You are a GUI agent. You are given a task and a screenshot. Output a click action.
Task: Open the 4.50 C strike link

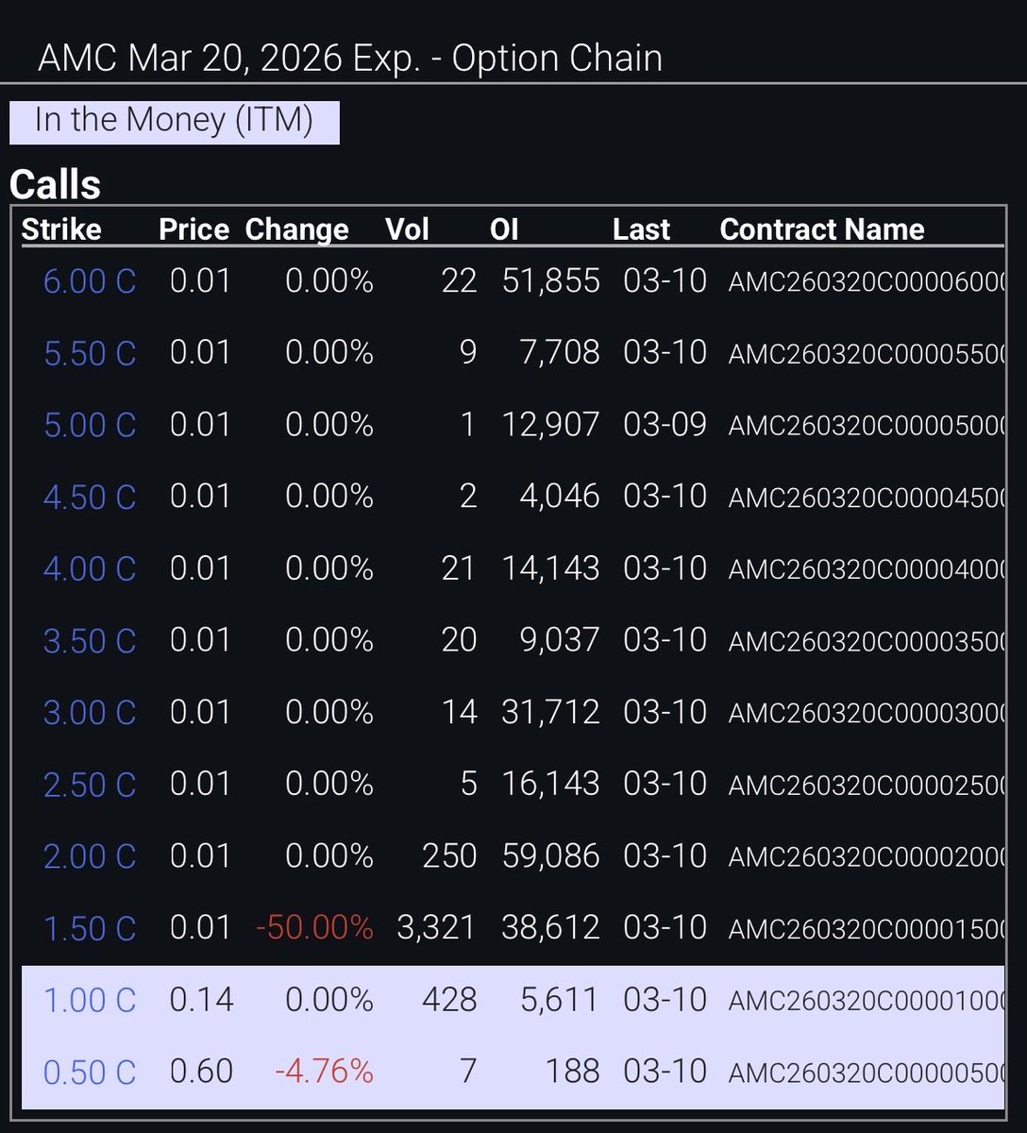[90, 497]
